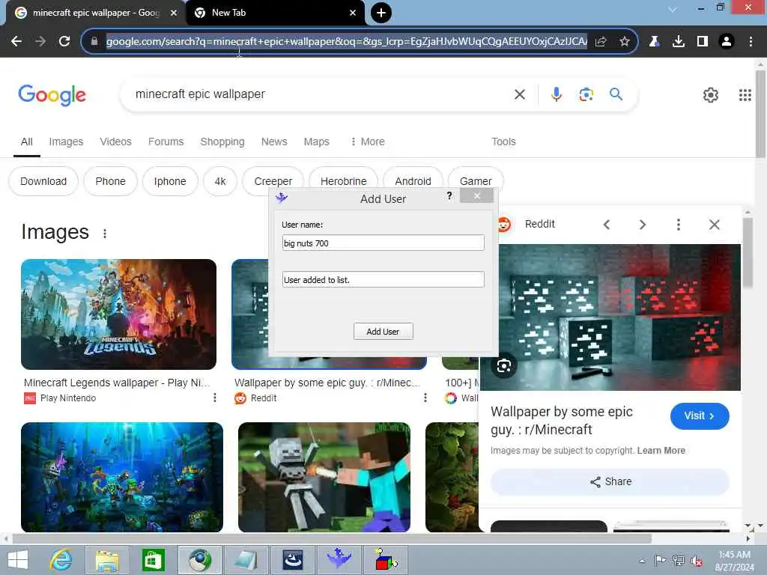
Task: Open Windows Store from taskbar
Action: (x=153, y=560)
